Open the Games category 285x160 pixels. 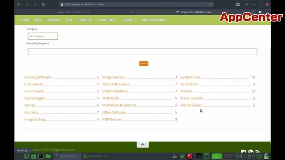[30, 105]
